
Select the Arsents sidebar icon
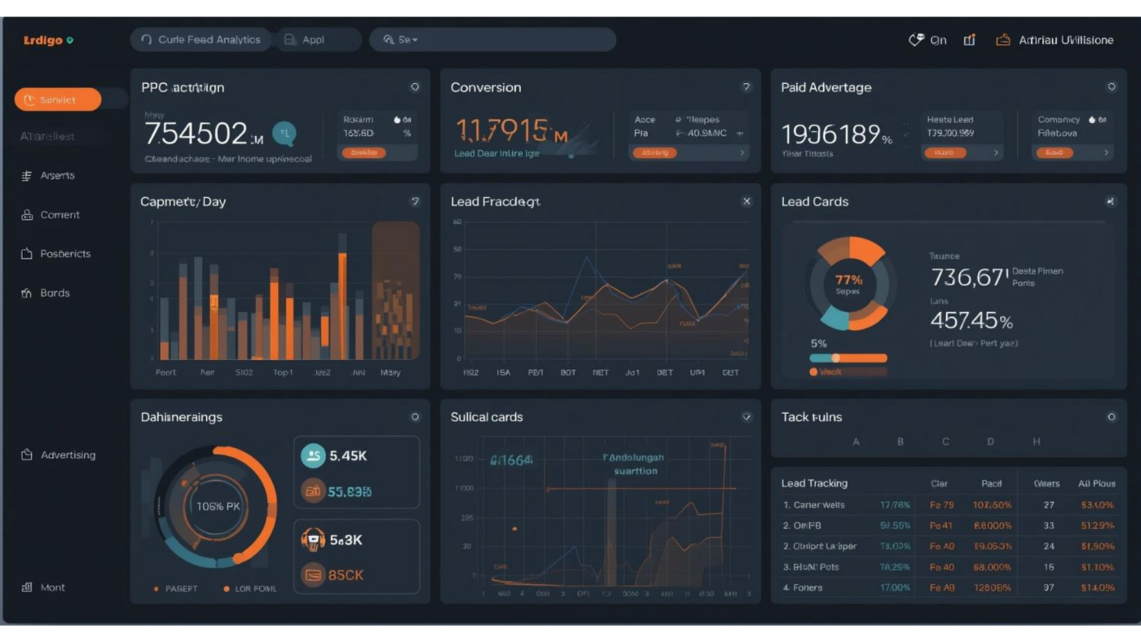tap(29, 175)
